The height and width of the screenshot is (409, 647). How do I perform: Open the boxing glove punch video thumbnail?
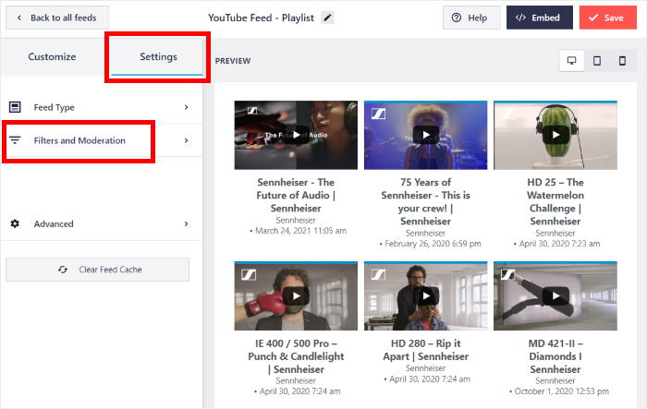point(296,295)
